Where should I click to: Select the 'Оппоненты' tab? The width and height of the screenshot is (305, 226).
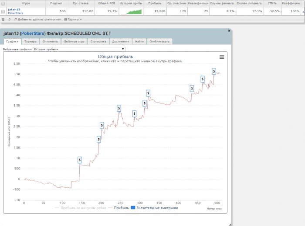click(50, 42)
